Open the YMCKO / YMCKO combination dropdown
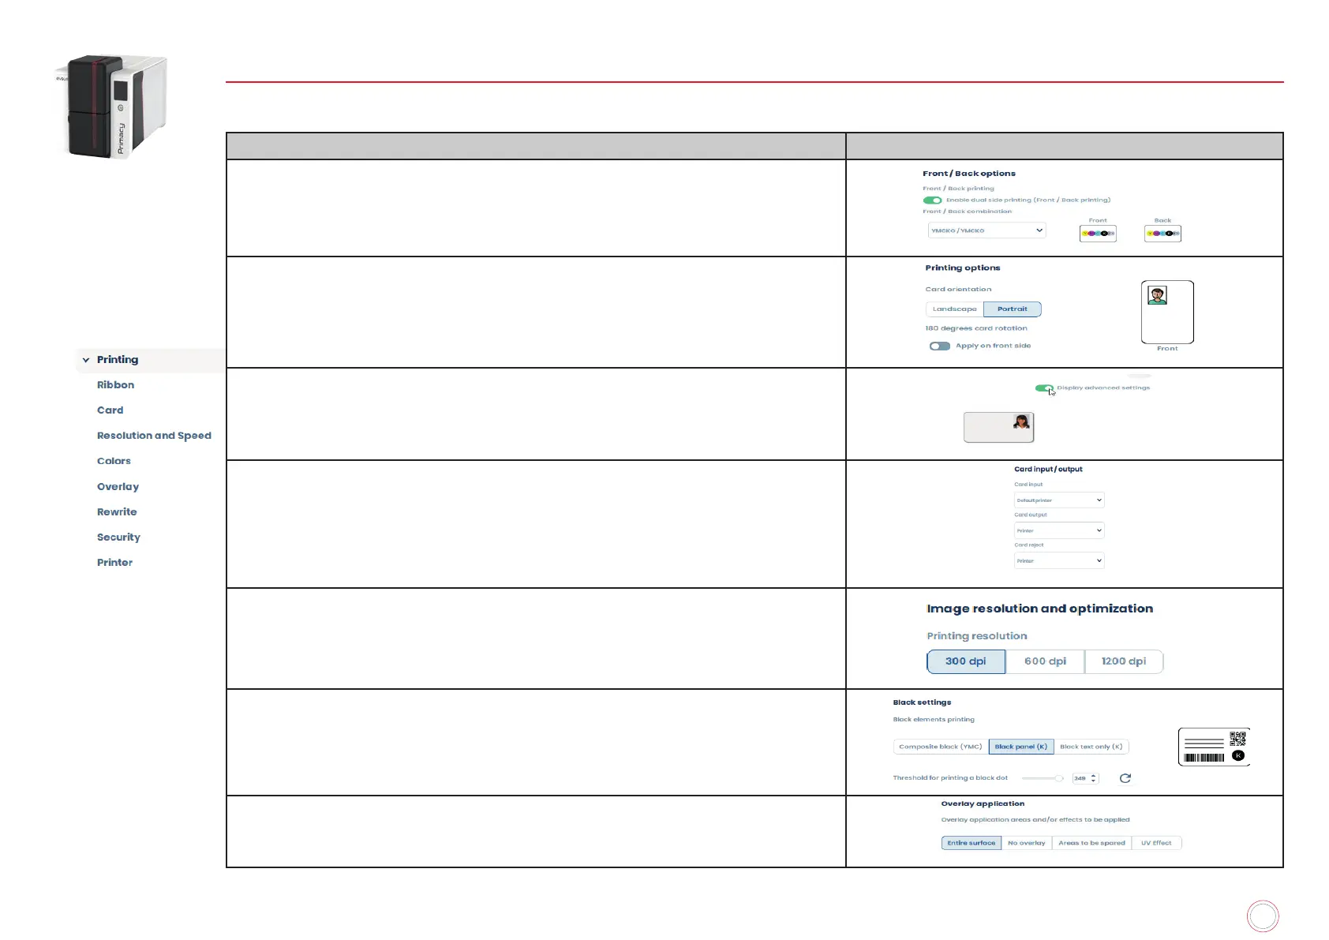The height and width of the screenshot is (940, 1329). pos(986,230)
